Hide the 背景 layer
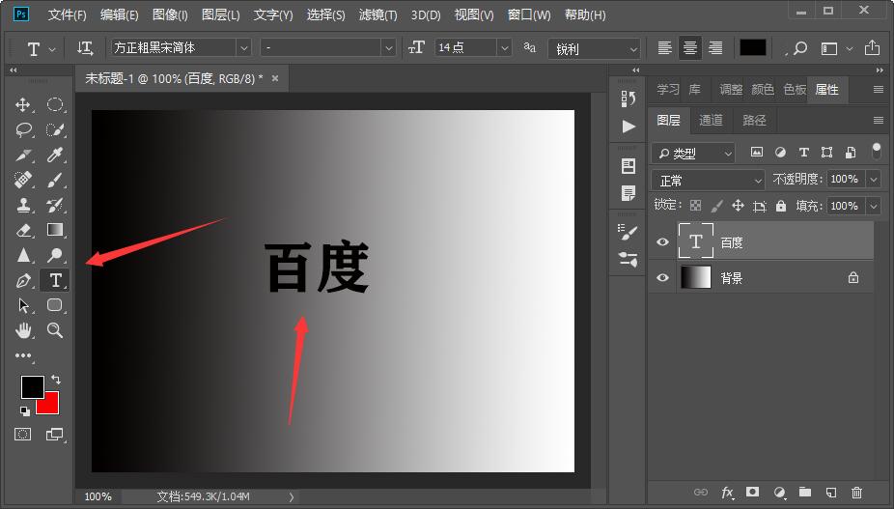 662,278
